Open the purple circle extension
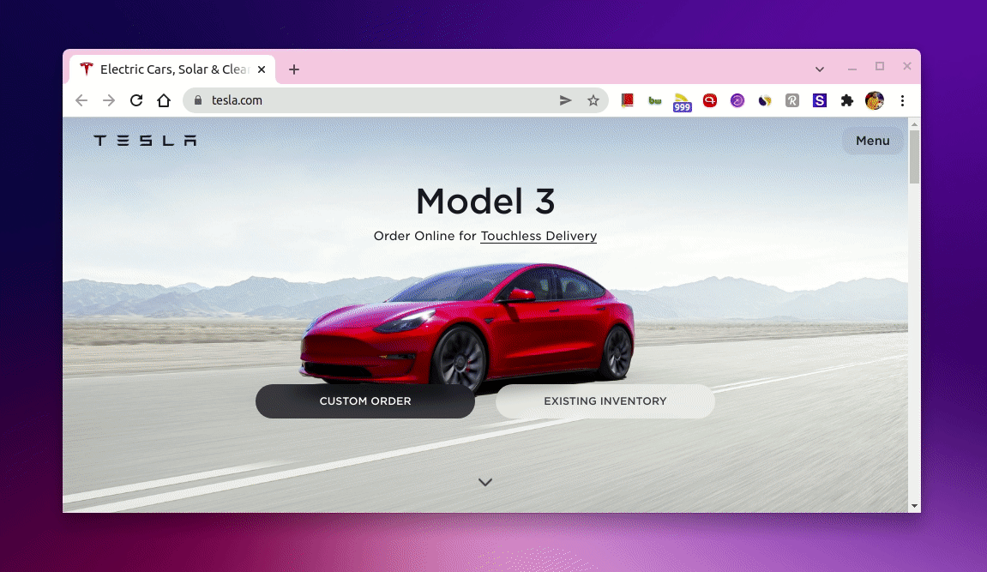Screen dimensions: 987x572 tap(737, 100)
